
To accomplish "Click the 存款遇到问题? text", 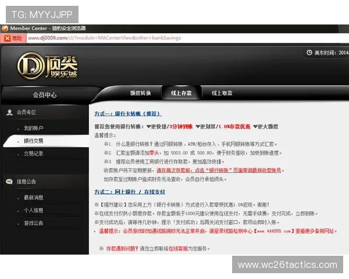I will click(122, 249).
